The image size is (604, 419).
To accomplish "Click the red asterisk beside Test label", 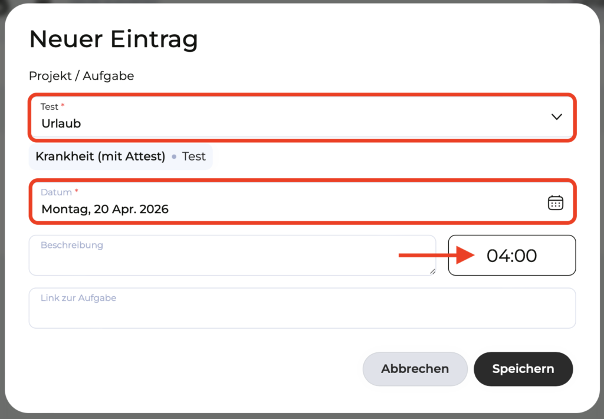I will [63, 106].
